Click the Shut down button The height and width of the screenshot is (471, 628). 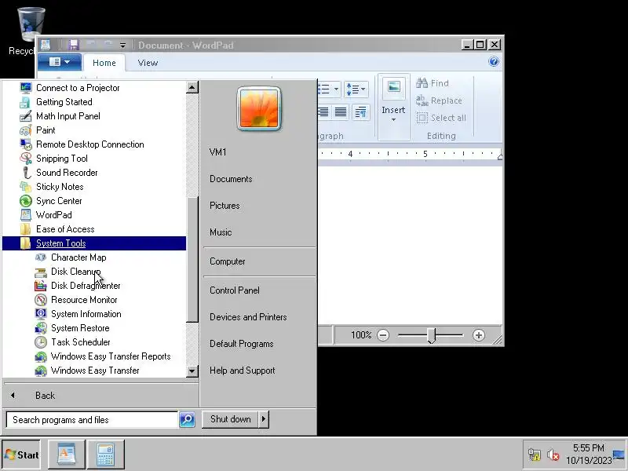pyautogui.click(x=230, y=419)
